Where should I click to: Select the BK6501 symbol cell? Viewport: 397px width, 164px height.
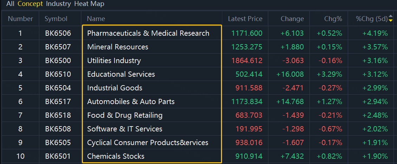tap(58, 156)
